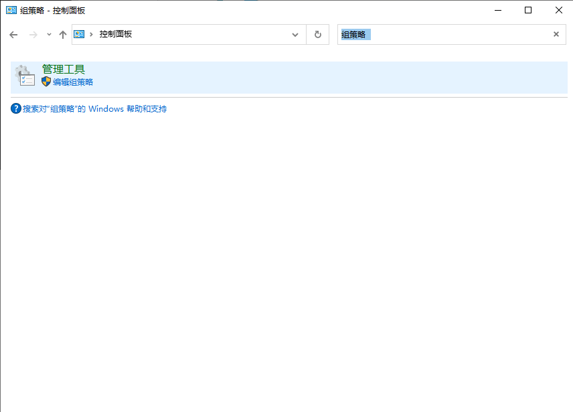Click the 管理工具 folder icon

point(25,76)
